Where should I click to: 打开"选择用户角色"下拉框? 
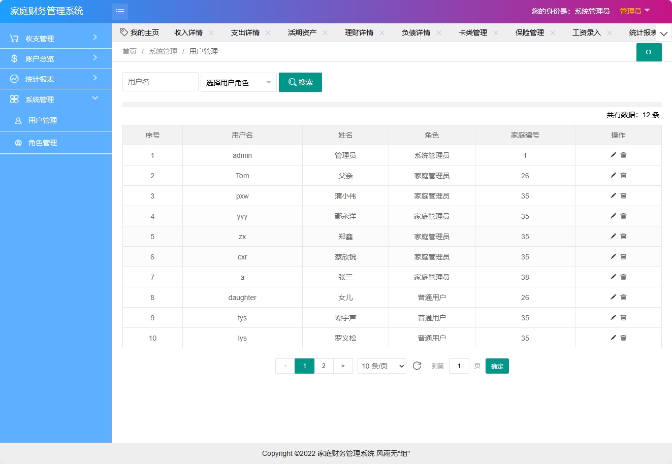(238, 82)
